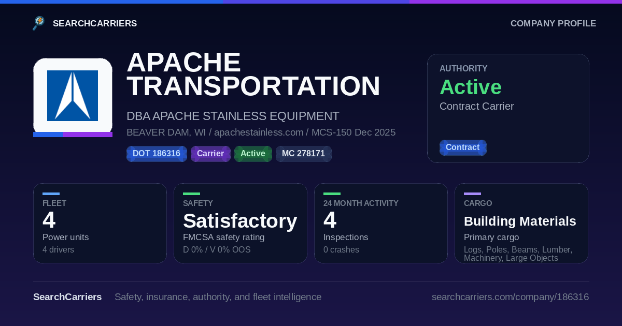Click the Power units label
The image size is (622, 326).
[x=65, y=238]
